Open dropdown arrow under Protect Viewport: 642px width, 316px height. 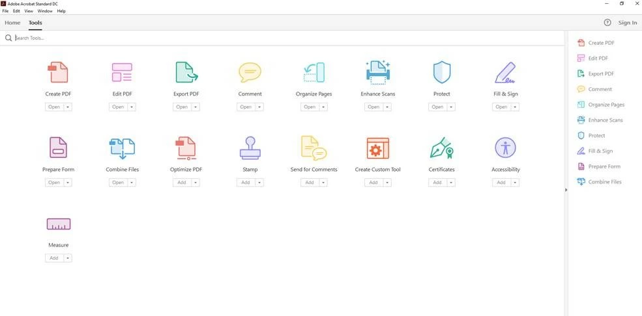(x=451, y=107)
